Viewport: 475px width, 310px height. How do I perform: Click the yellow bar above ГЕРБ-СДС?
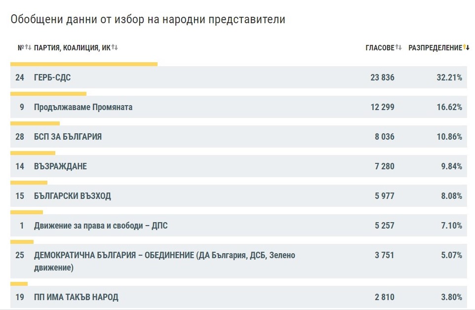pyautogui.click(x=84, y=64)
